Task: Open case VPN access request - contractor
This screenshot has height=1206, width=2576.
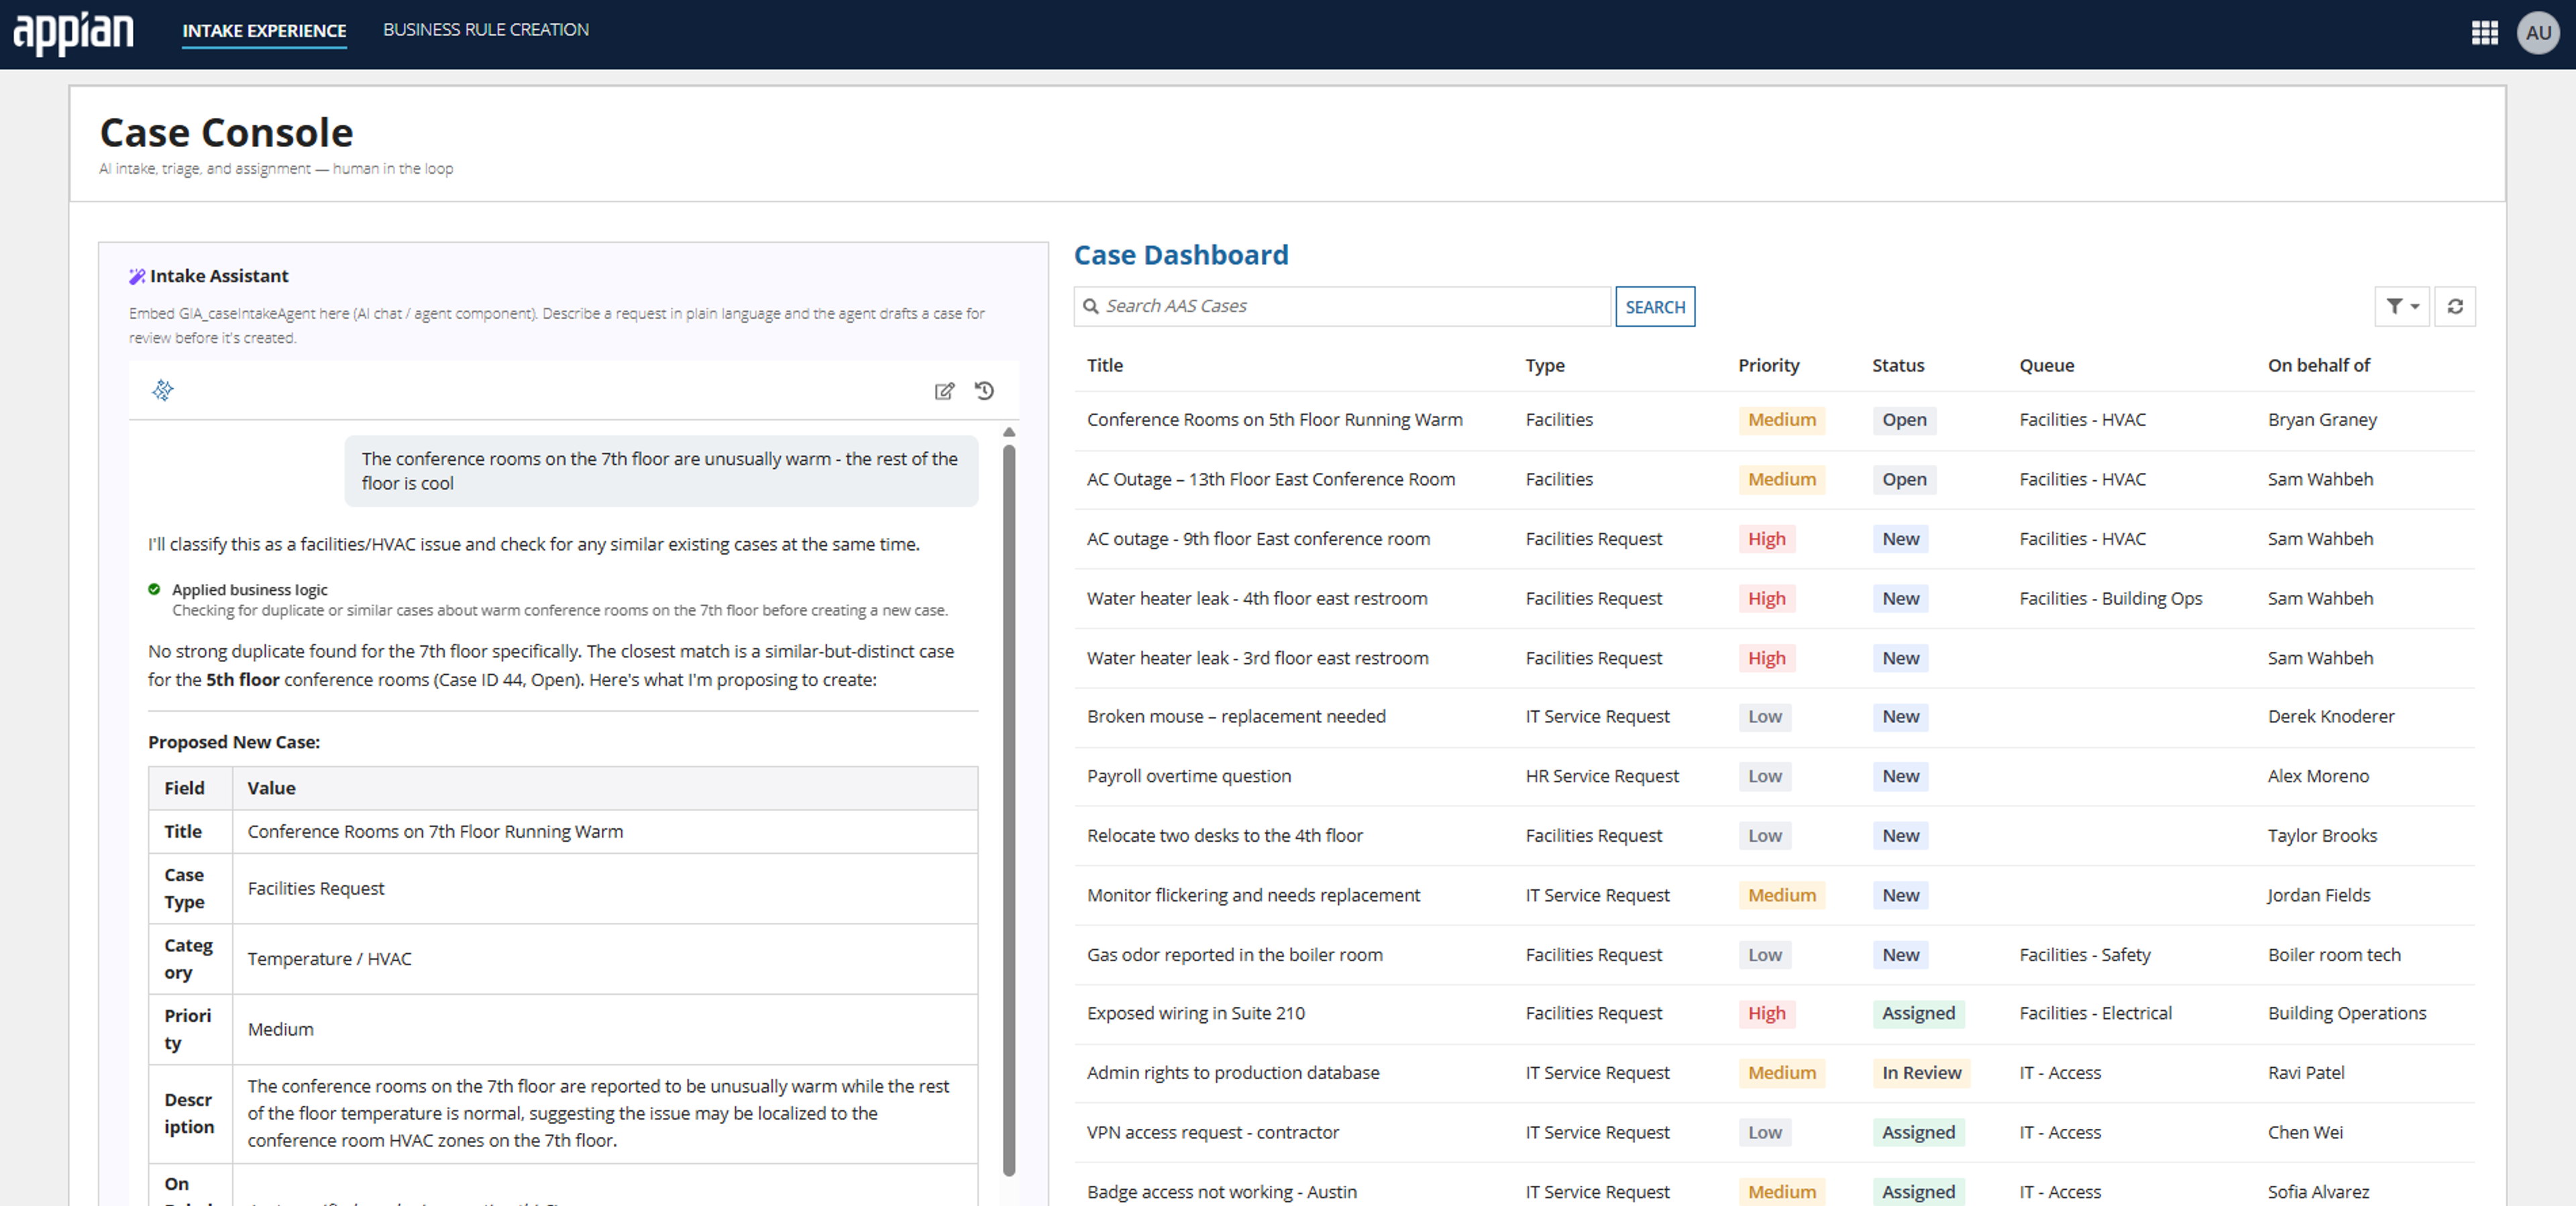Action: point(1213,1132)
